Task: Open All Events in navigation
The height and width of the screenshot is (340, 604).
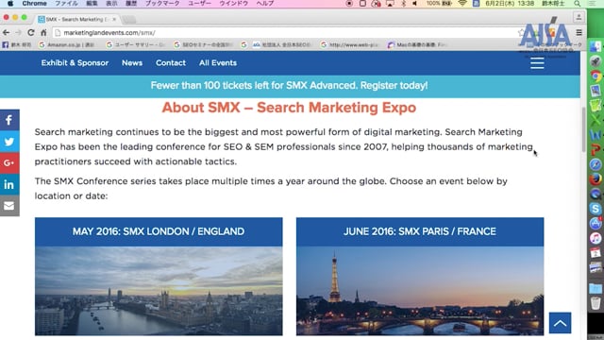Action: tap(218, 63)
